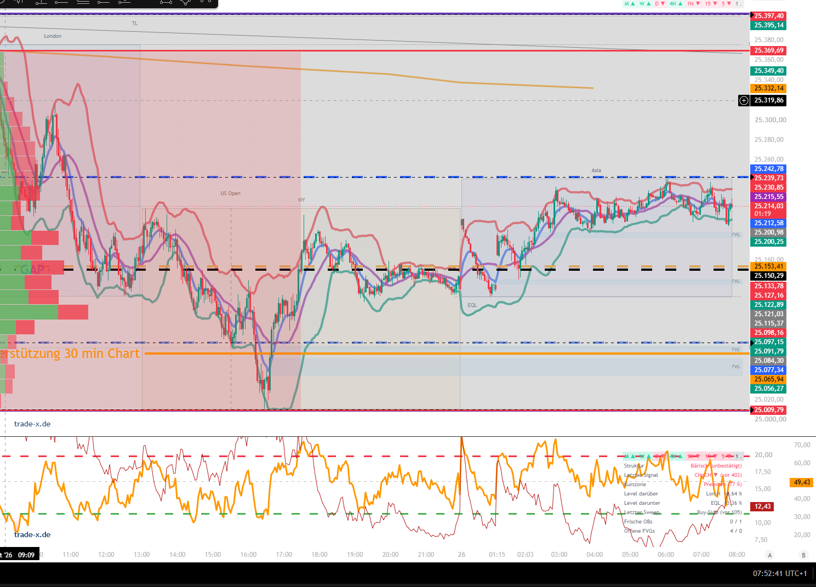This screenshot has height=587, width=816.
Task: Click the 17:00 time axis label
Action: point(284,555)
